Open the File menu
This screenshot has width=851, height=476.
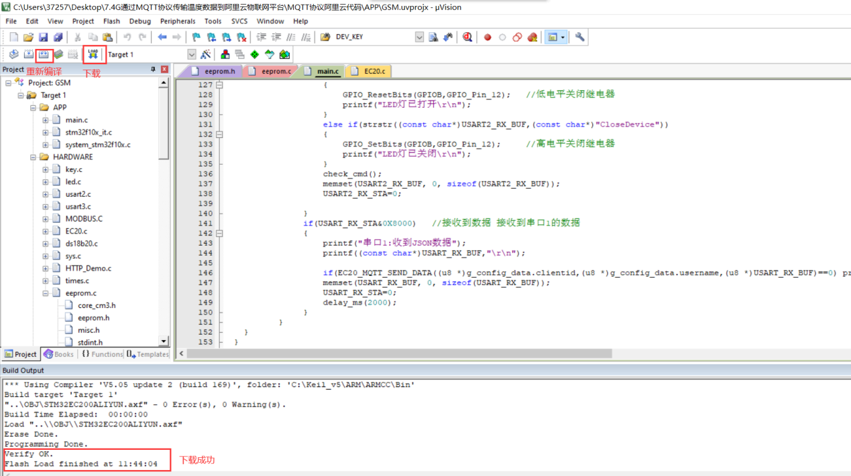pyautogui.click(x=11, y=21)
